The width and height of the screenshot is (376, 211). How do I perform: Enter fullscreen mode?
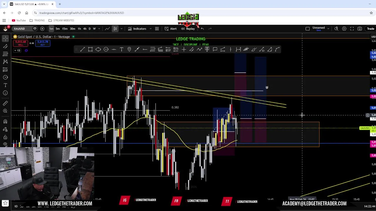[x=352, y=29]
